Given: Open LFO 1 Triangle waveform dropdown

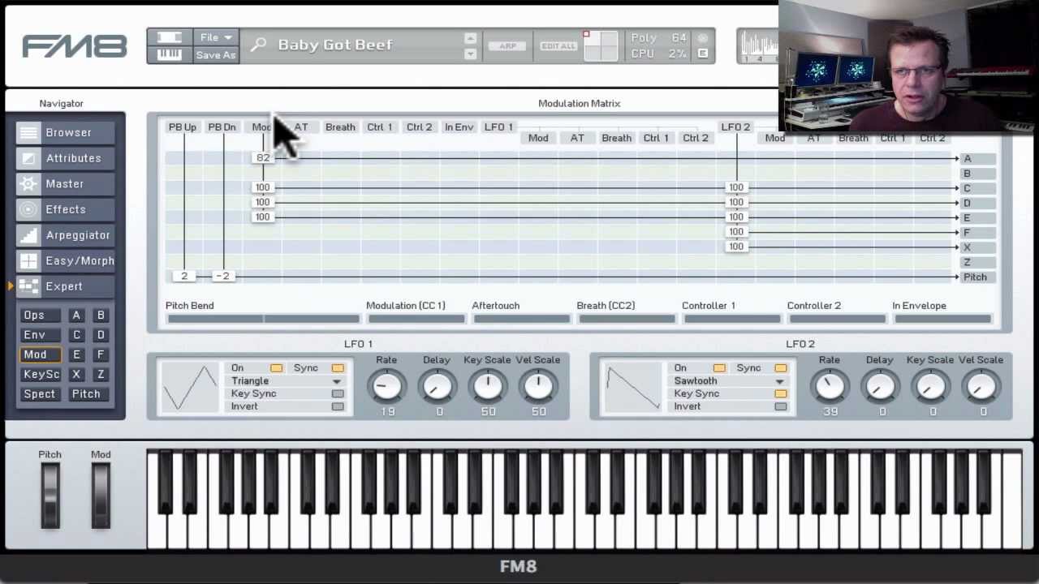Looking at the screenshot, I should [287, 381].
